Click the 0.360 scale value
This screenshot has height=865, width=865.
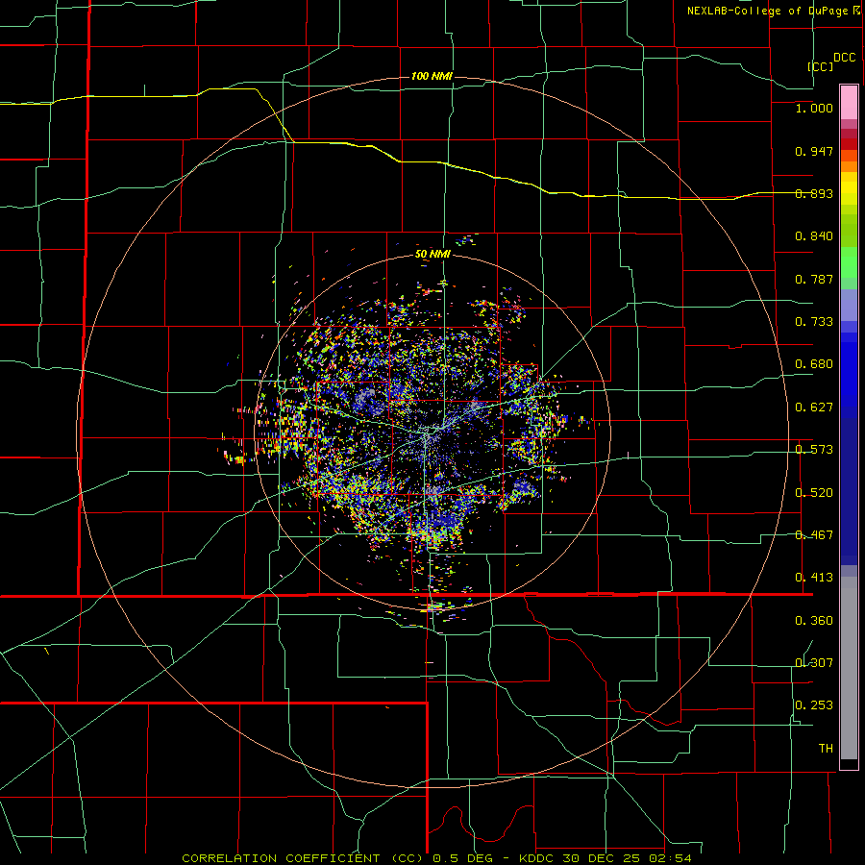(x=814, y=621)
